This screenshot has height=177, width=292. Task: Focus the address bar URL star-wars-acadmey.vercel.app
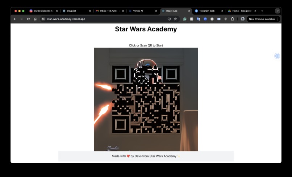click(x=66, y=19)
